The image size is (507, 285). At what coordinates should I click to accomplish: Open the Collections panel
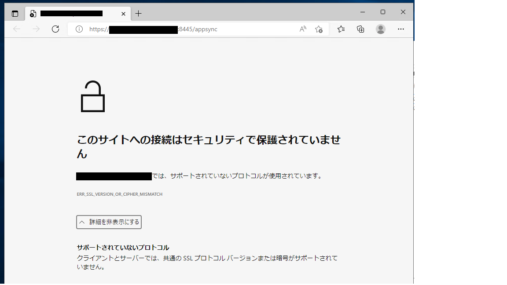pyautogui.click(x=360, y=29)
